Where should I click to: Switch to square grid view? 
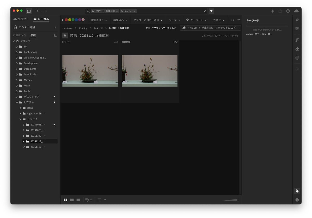tap(66, 200)
